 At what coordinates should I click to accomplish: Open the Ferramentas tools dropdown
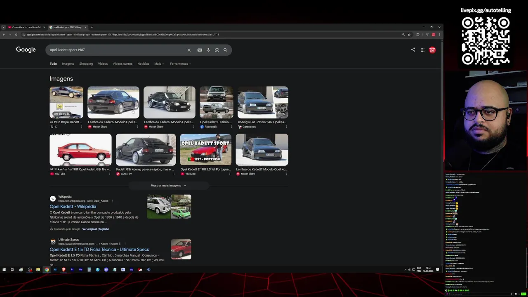pyautogui.click(x=180, y=64)
